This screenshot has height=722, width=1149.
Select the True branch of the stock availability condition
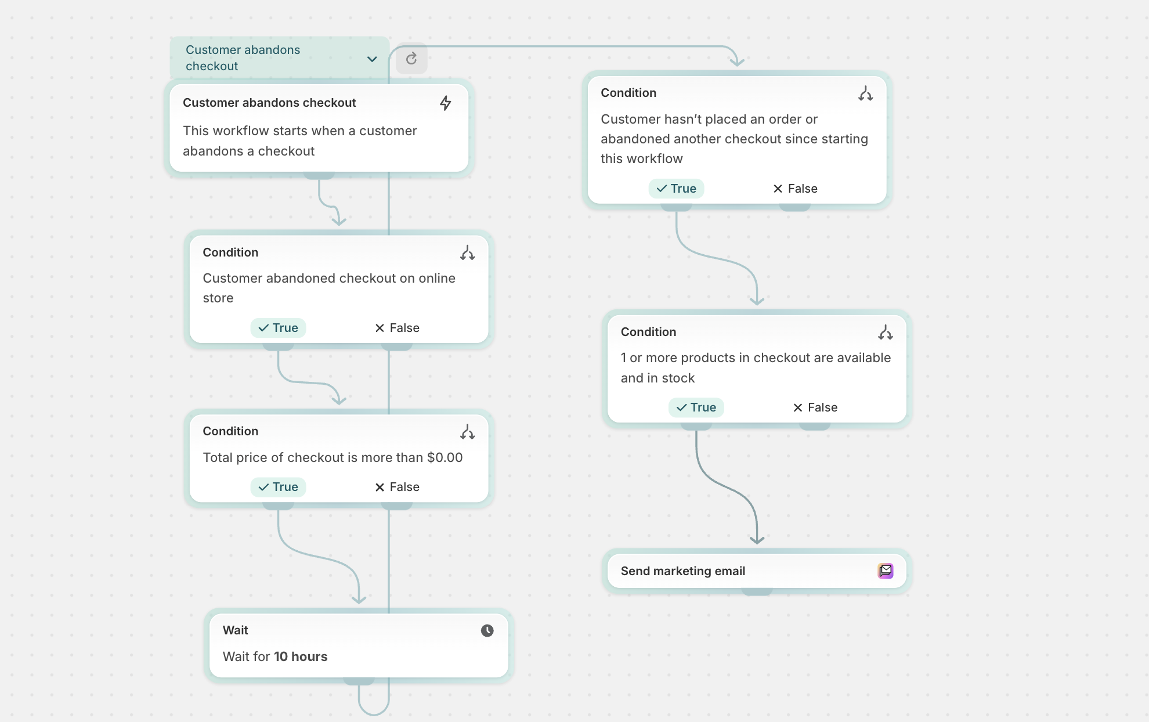pos(696,407)
